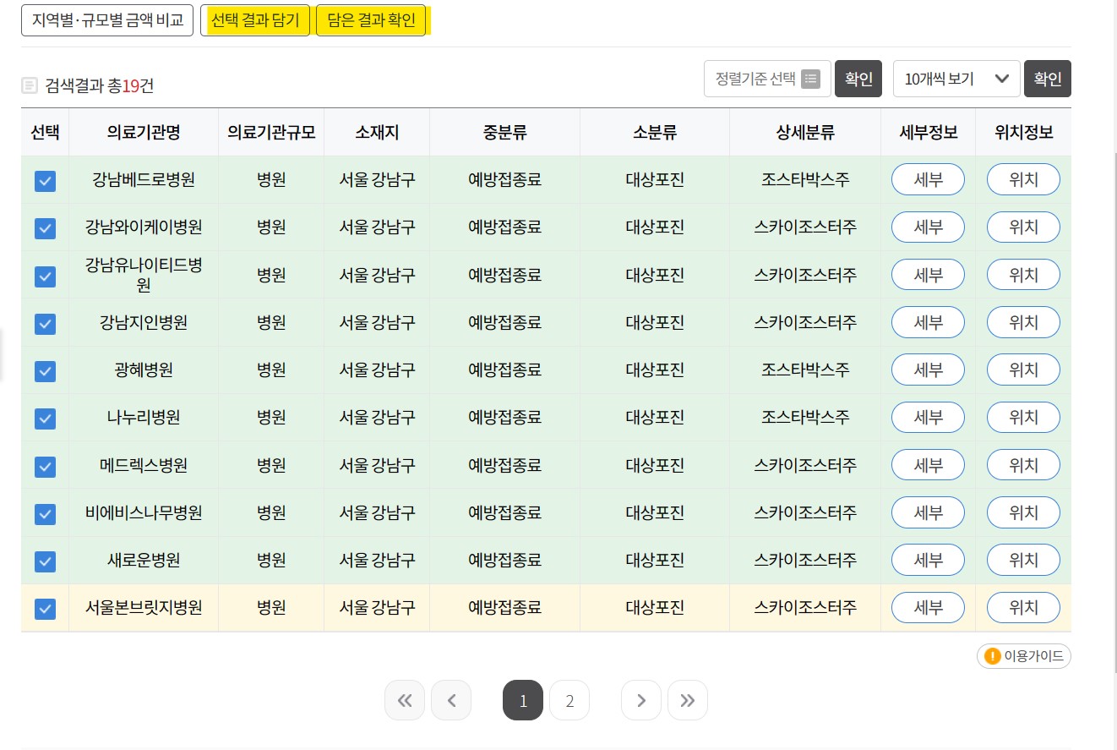Open 담은 결과 확인

371,19
